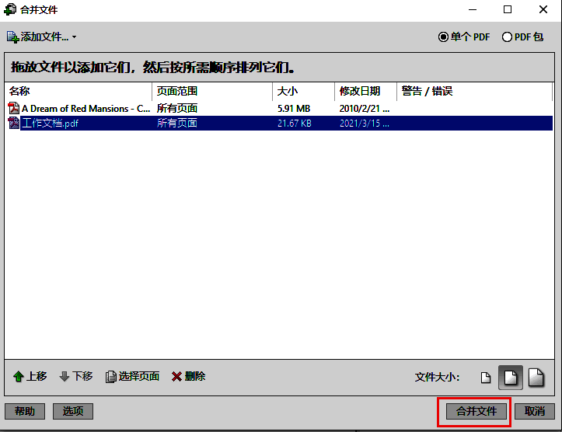Image resolution: width=562 pixels, height=432 pixels.
Task: Open the 选项 settings button
Action: (x=73, y=411)
